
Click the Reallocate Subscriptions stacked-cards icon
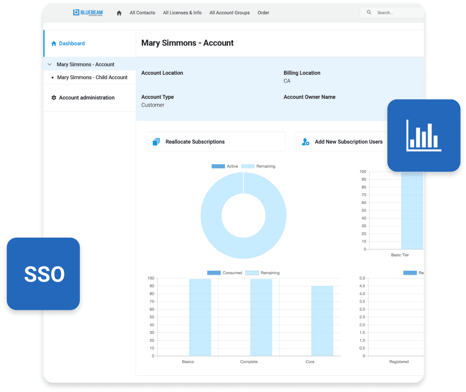click(x=156, y=141)
